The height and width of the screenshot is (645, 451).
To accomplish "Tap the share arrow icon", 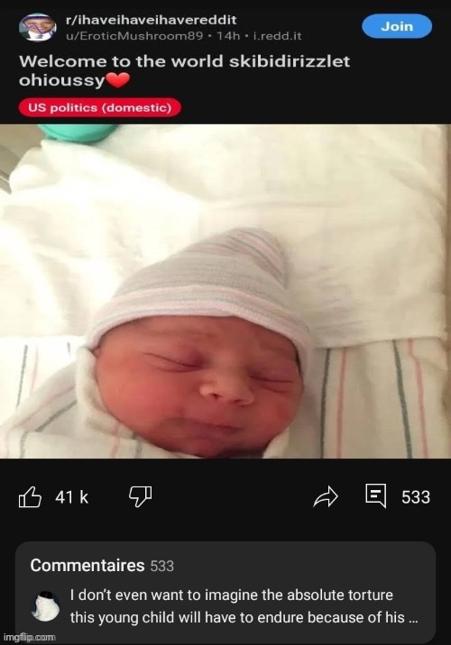I will point(326,496).
